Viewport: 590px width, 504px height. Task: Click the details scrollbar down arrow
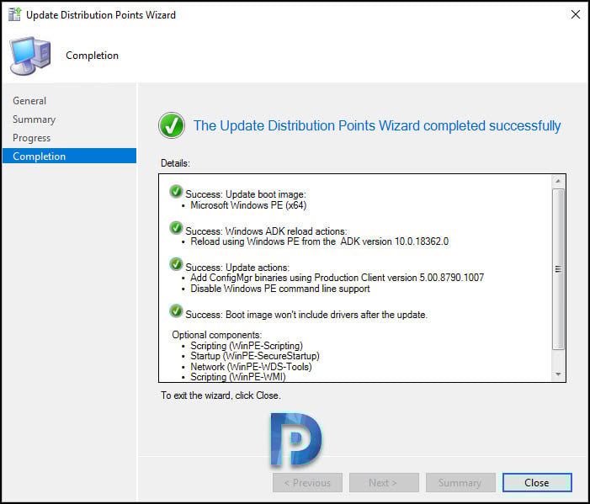[558, 374]
